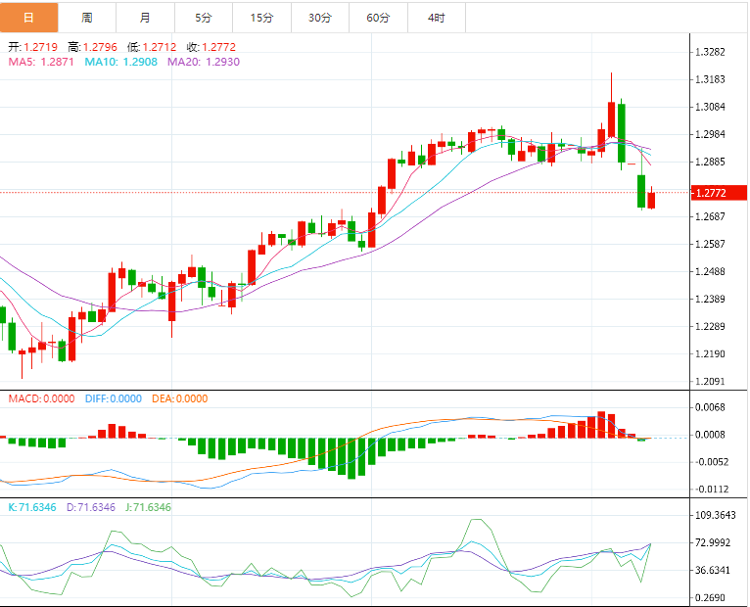Screen dimensions: 750x607
Task: Click the -0.0052 MACD axis label
Action: (x=712, y=462)
